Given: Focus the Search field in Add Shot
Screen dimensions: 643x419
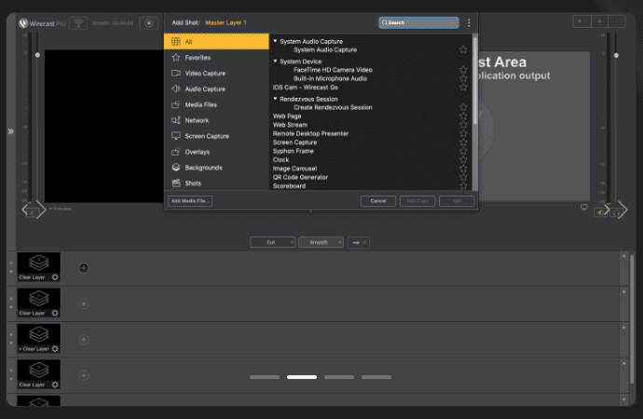Looking at the screenshot, I should [x=418, y=22].
